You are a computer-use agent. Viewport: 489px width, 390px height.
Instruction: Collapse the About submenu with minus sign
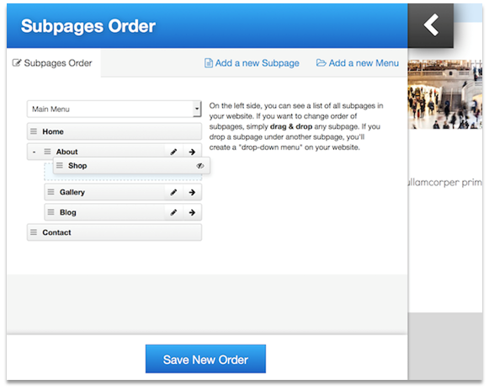coord(34,152)
